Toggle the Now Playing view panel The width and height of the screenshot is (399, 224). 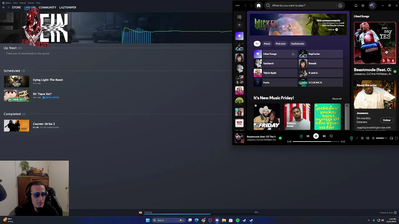coord(351,138)
